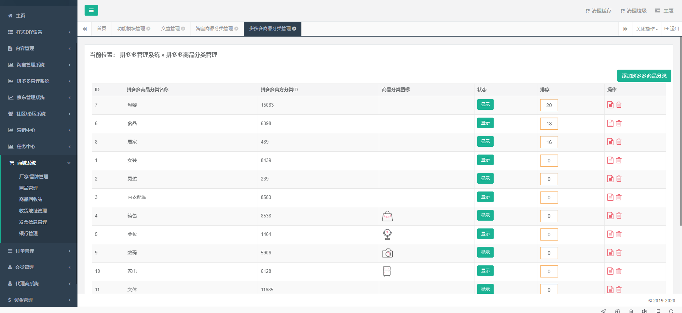682x313 pixels.
Task: Toggle the 显示 status for 女装 row
Action: pyautogui.click(x=485, y=160)
